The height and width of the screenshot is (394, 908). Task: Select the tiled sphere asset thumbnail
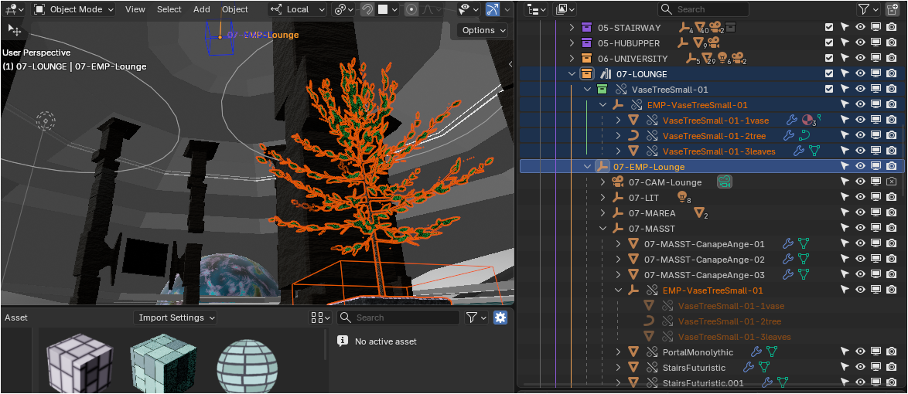(247, 365)
